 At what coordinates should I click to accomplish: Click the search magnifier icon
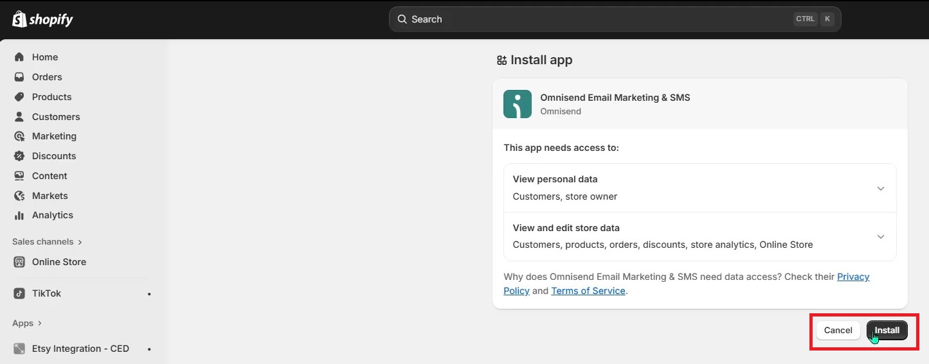(x=402, y=19)
